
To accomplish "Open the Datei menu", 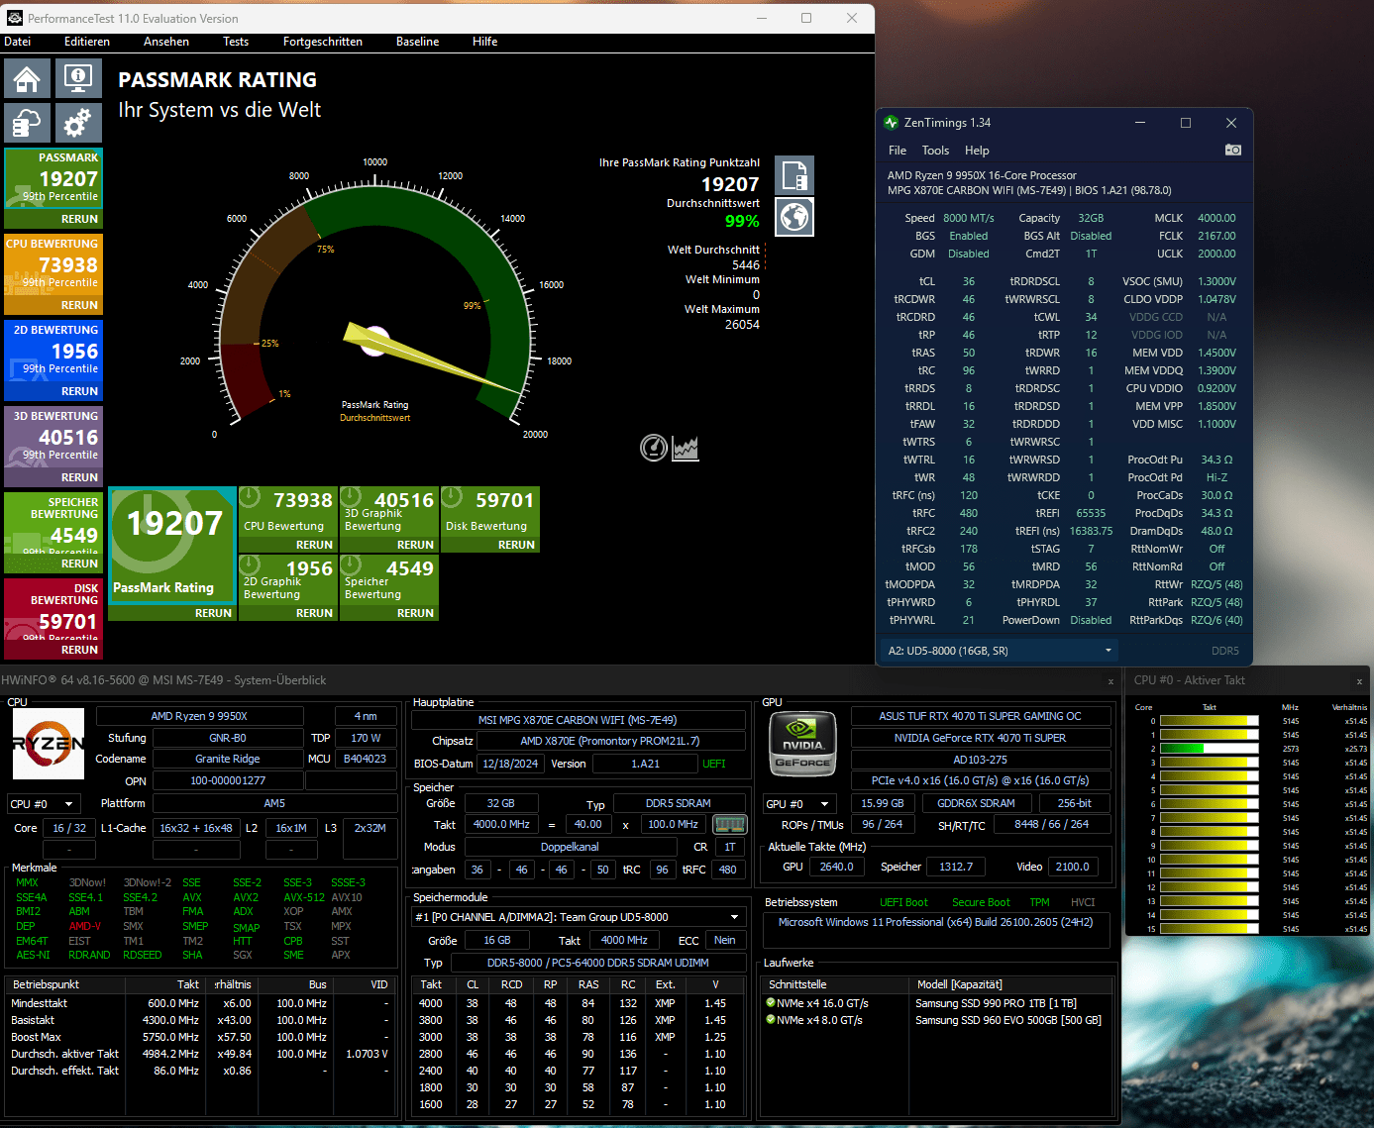I will pos(18,42).
